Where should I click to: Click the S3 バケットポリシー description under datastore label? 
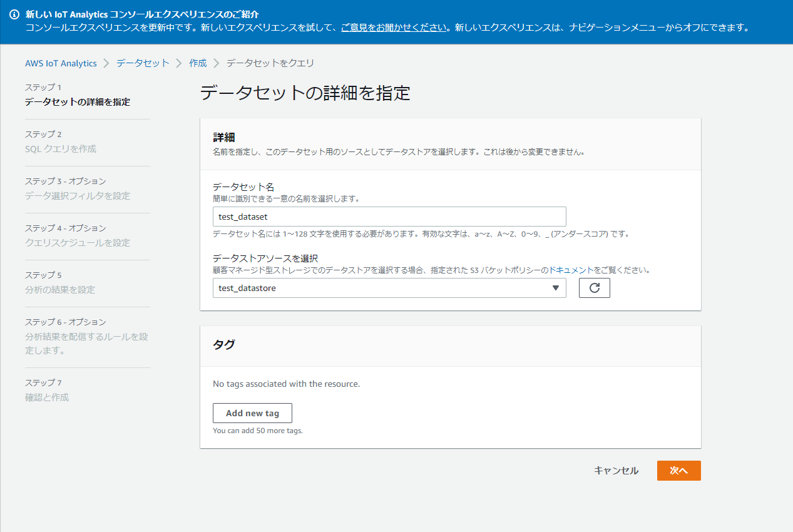point(432,270)
